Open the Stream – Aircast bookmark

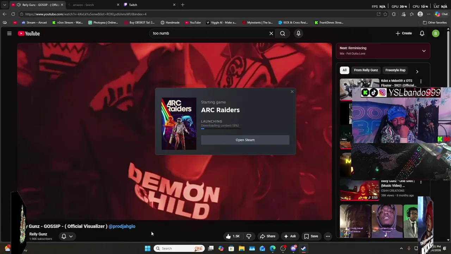coord(34,23)
